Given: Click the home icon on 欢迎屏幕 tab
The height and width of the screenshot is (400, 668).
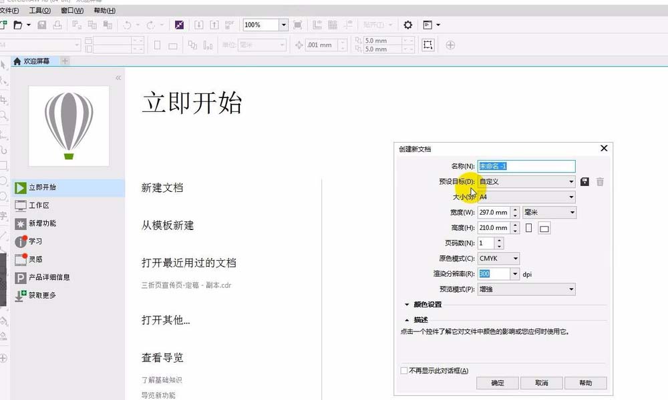Looking at the screenshot, I should [17, 61].
